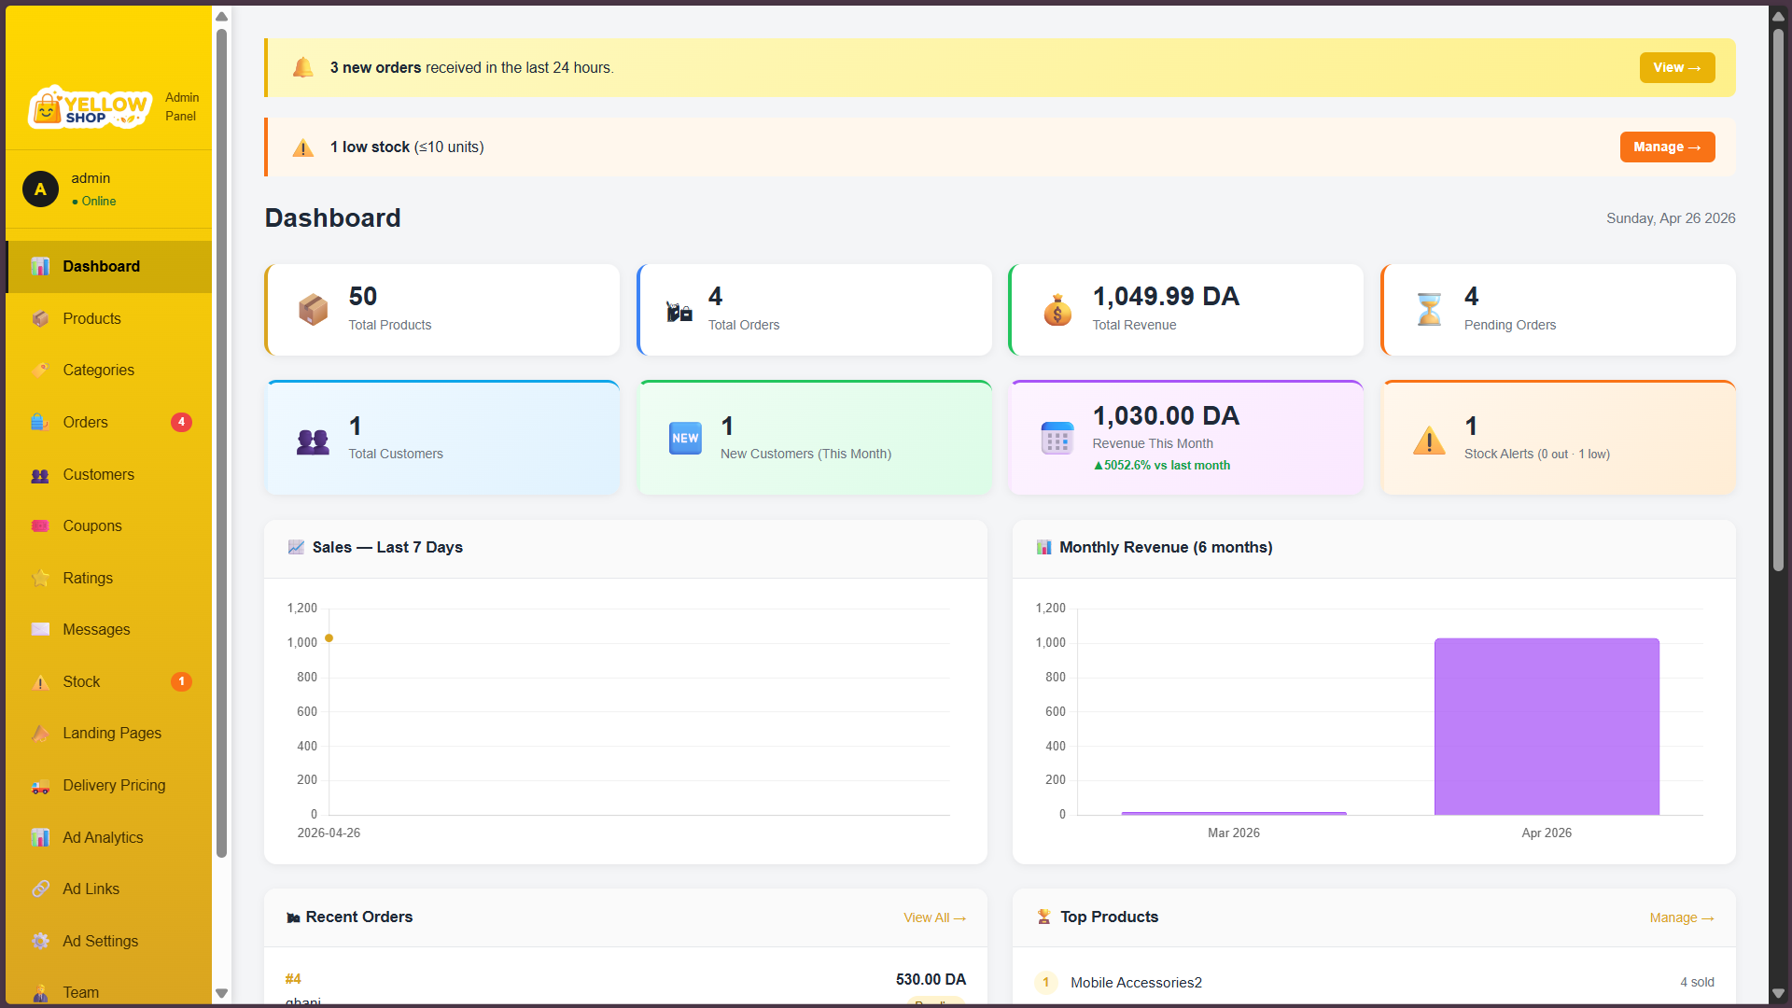Open Ad Settings page

pos(109,942)
